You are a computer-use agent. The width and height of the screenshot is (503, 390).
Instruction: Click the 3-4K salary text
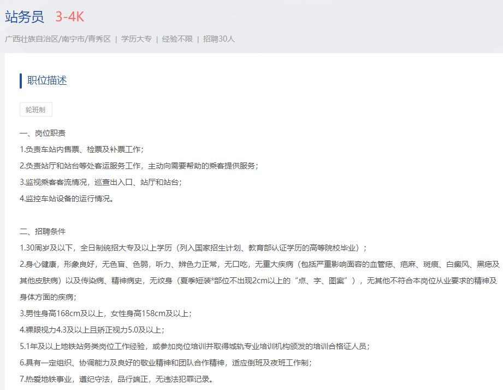tap(69, 17)
